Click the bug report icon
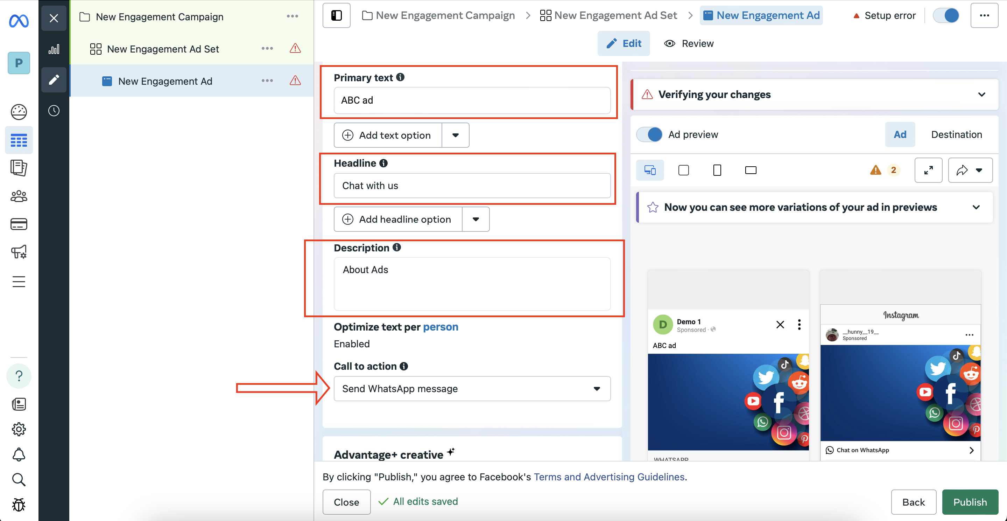Viewport: 1007px width, 521px height. tap(19, 505)
